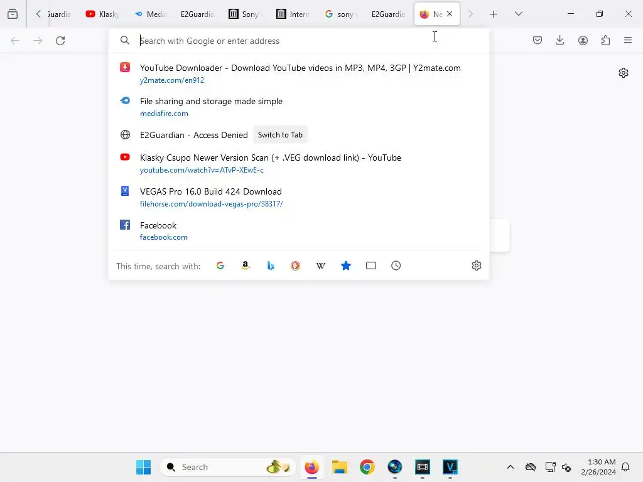Switch to the Internet archive tab

pos(293,14)
